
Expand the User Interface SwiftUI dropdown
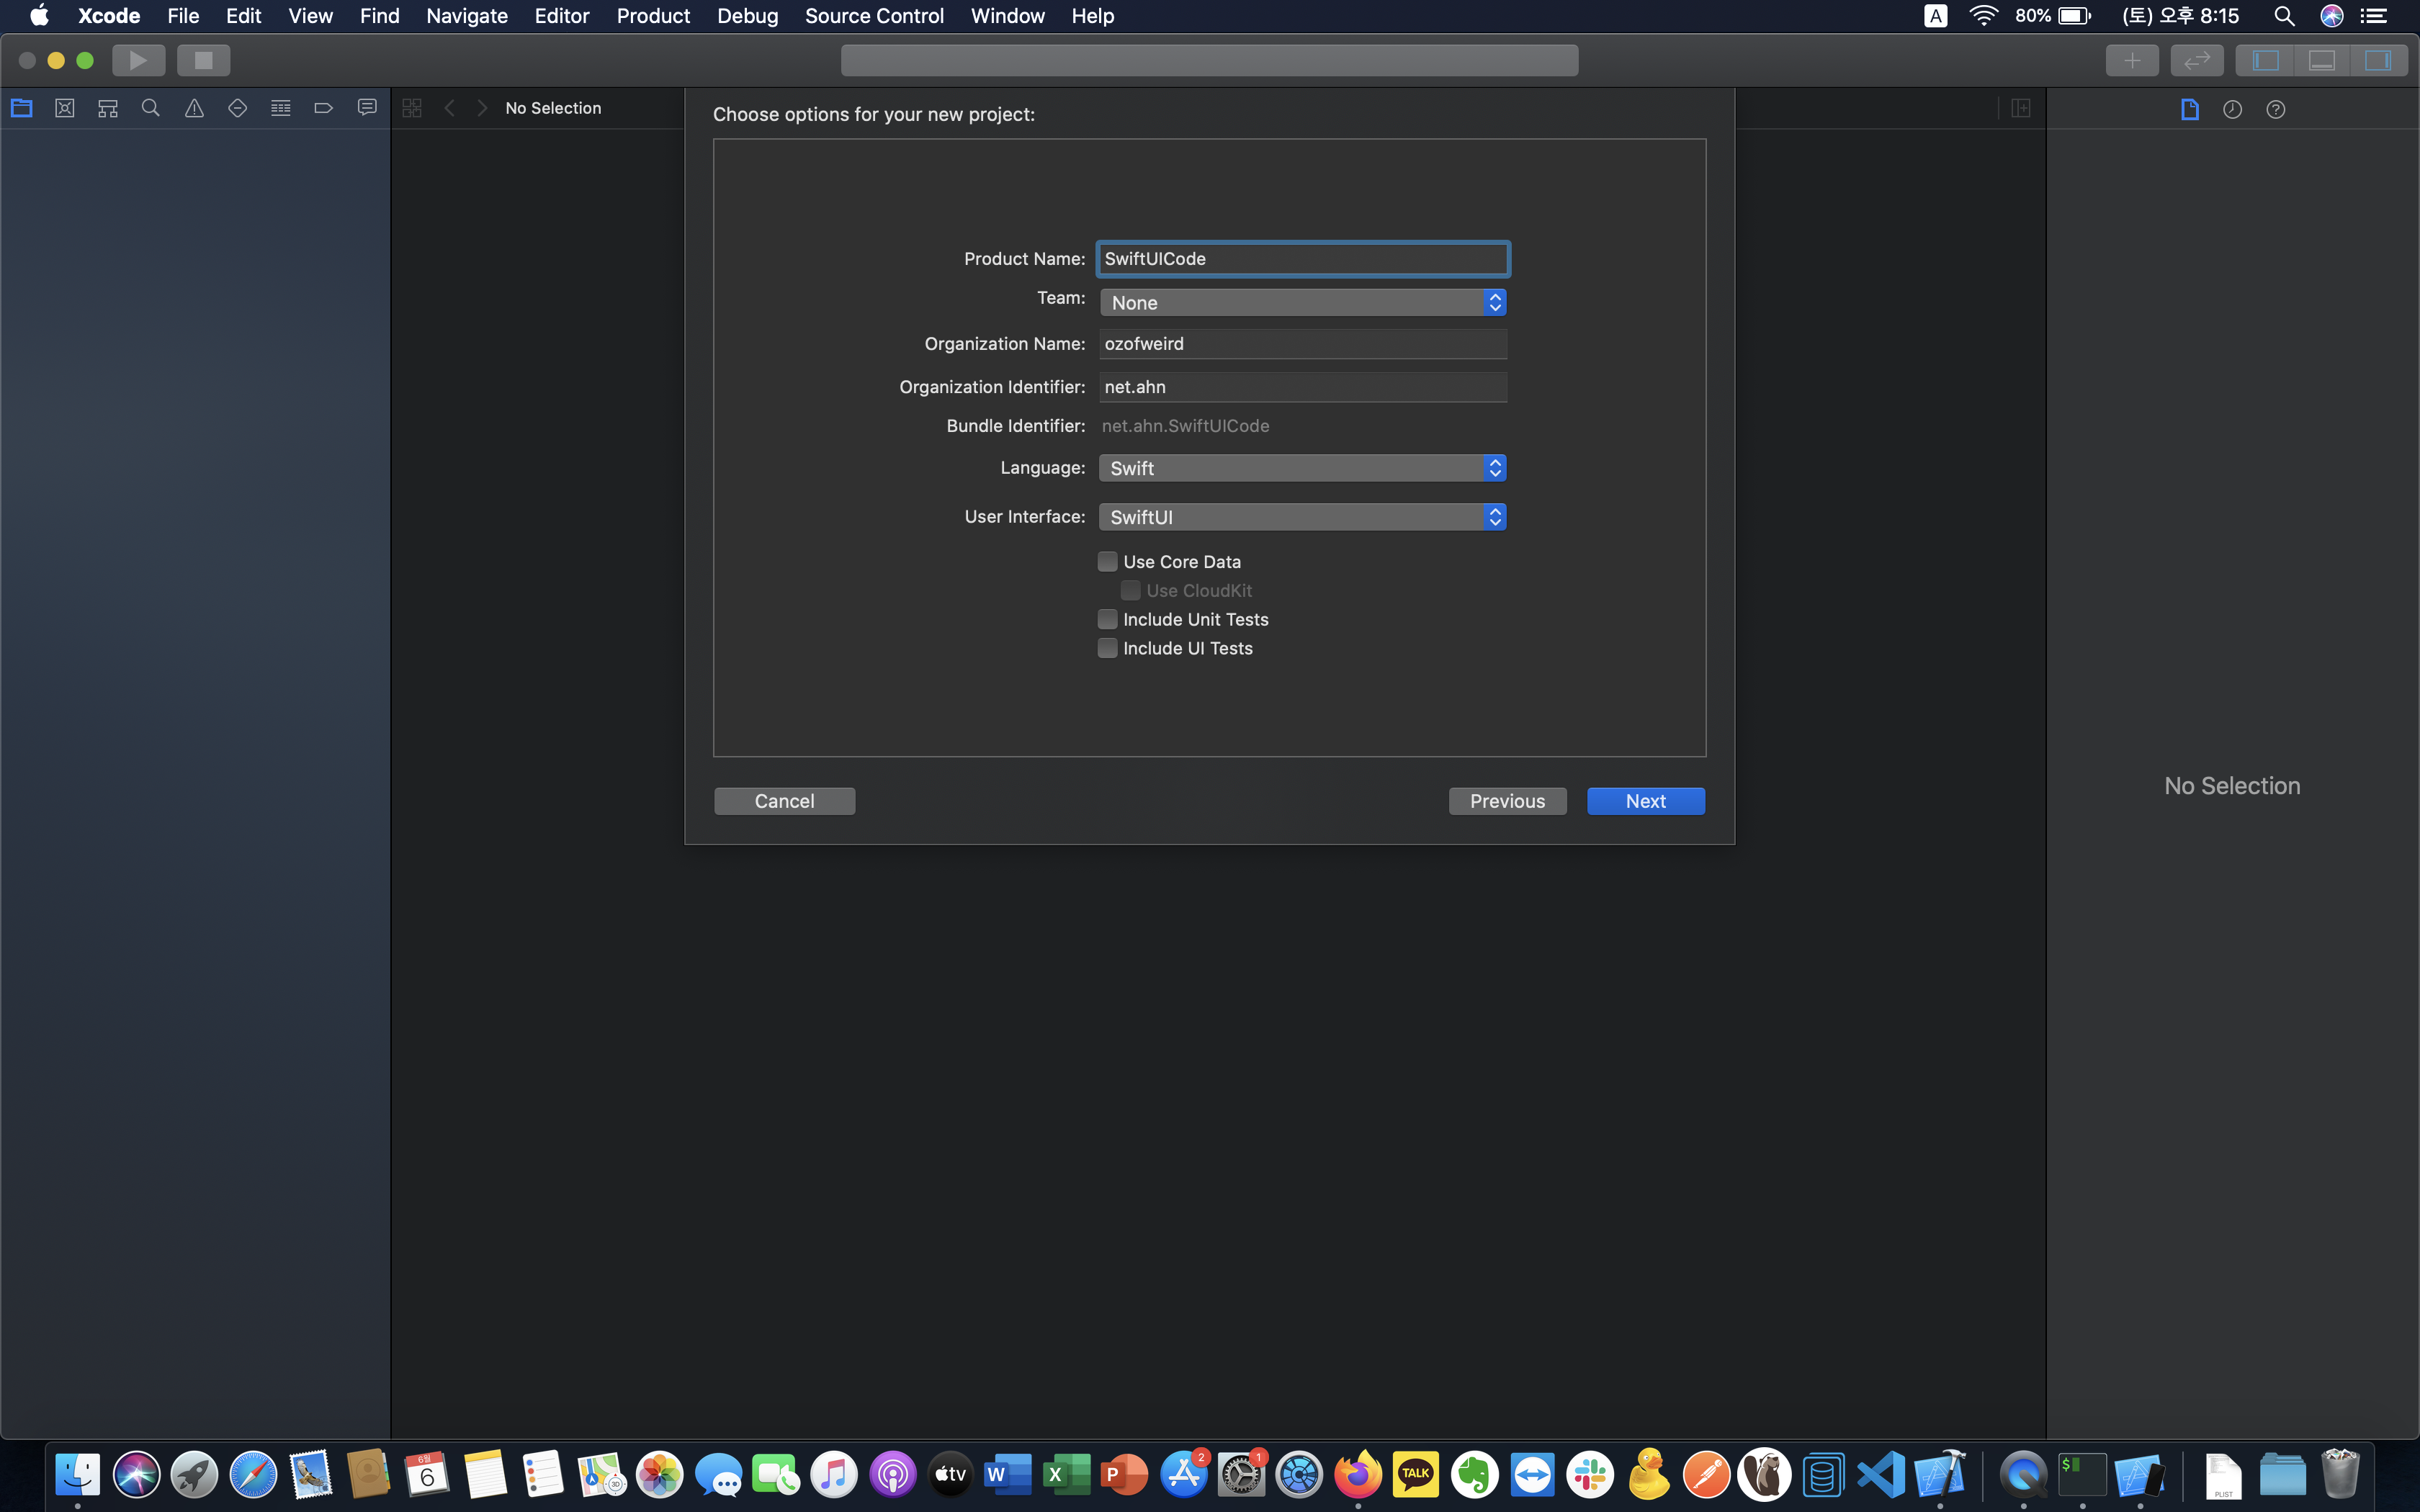1302,517
